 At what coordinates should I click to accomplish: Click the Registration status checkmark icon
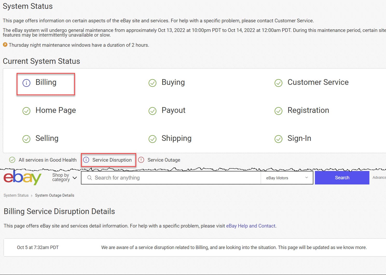(x=278, y=111)
